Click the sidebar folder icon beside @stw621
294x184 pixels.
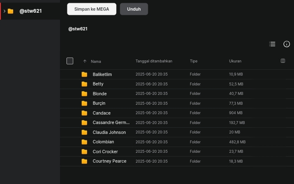[x=11, y=11]
